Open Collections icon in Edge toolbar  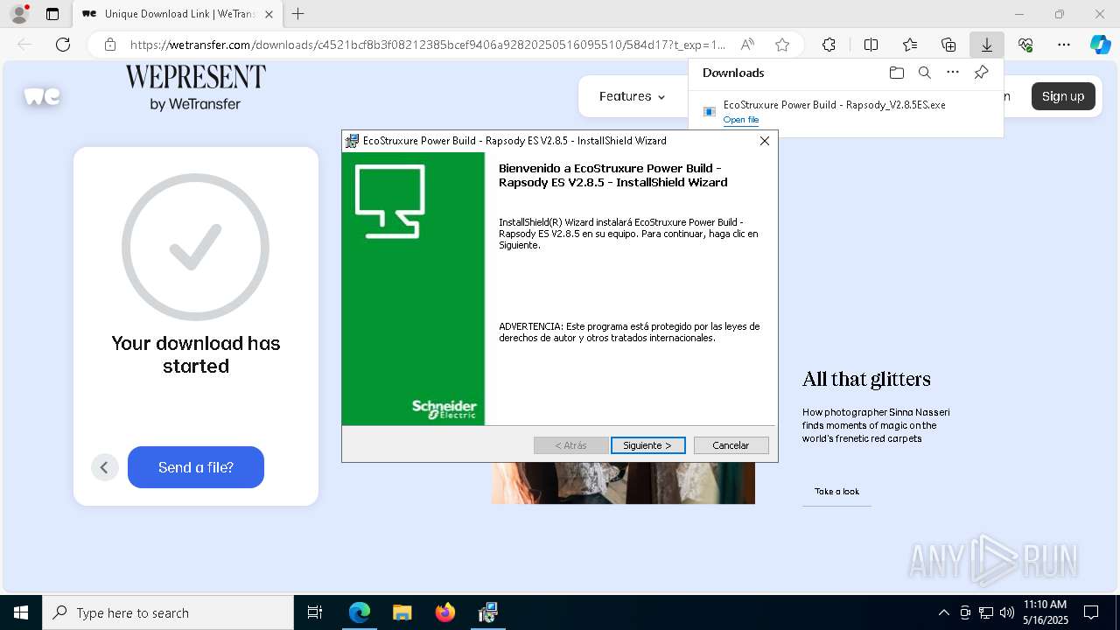(x=948, y=45)
